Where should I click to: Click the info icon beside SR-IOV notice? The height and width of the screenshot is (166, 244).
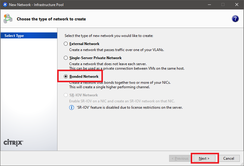click(x=72, y=107)
